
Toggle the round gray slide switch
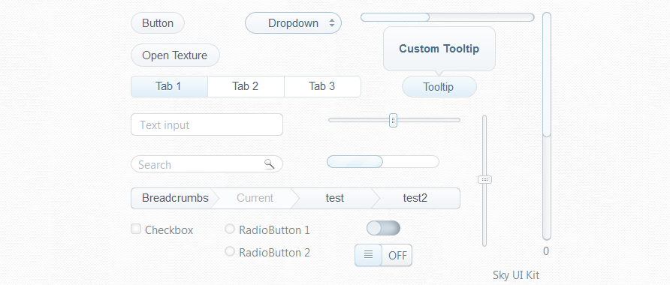[x=383, y=228]
